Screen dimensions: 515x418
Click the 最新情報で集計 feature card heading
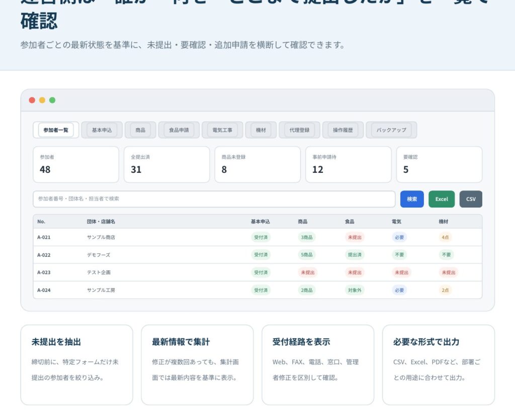coord(181,342)
